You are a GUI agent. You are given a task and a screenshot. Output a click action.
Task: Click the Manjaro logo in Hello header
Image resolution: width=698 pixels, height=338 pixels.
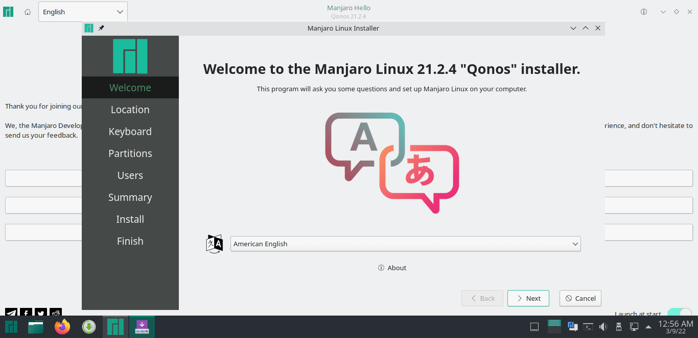tap(8, 12)
